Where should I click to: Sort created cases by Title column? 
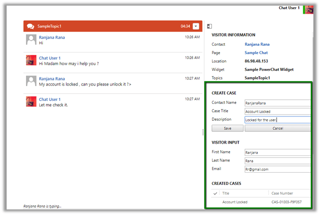pos(245,193)
